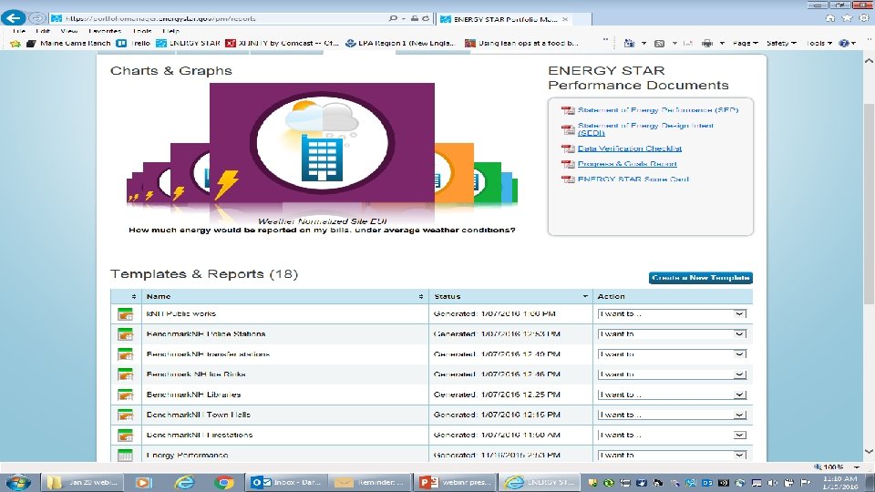Click the 100% zoom level control

tap(836, 466)
